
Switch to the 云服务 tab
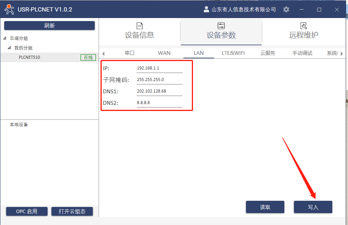[x=268, y=53]
